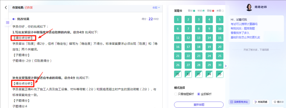Click the 答对 legend indicator
The image size is (286, 108).
[191, 11]
